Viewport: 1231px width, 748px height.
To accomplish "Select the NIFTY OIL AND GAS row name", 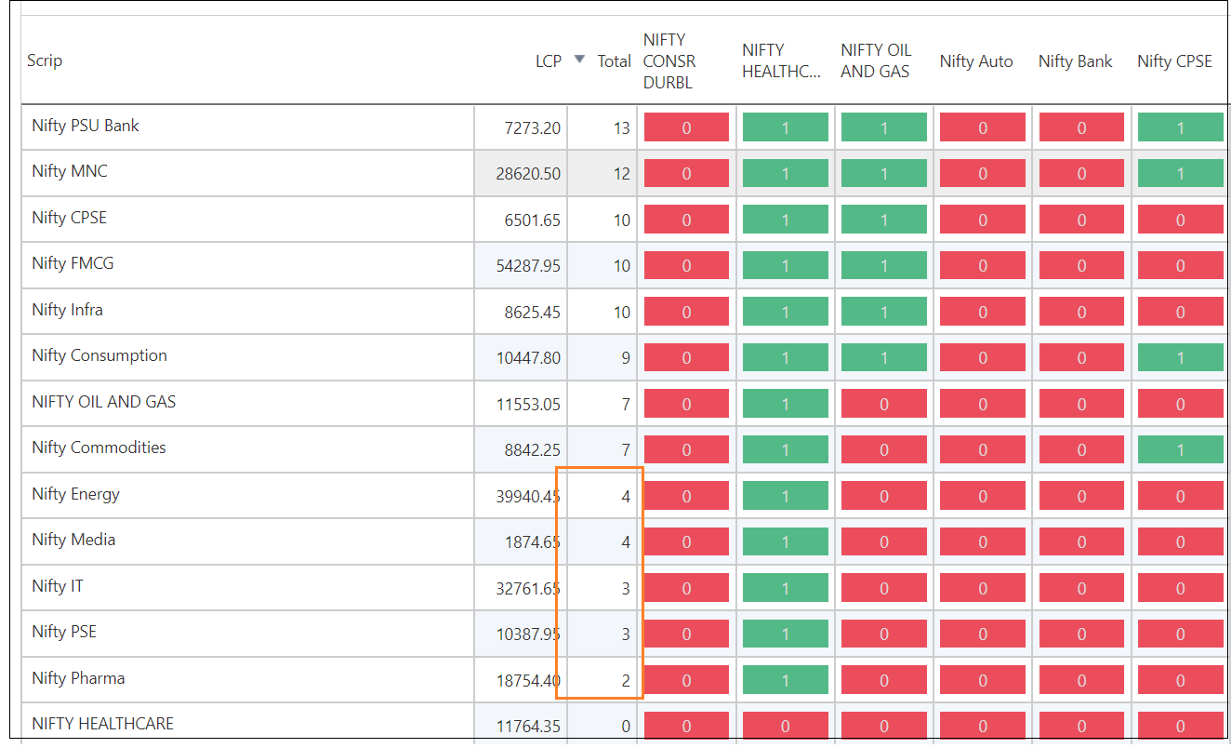I will 104,402.
